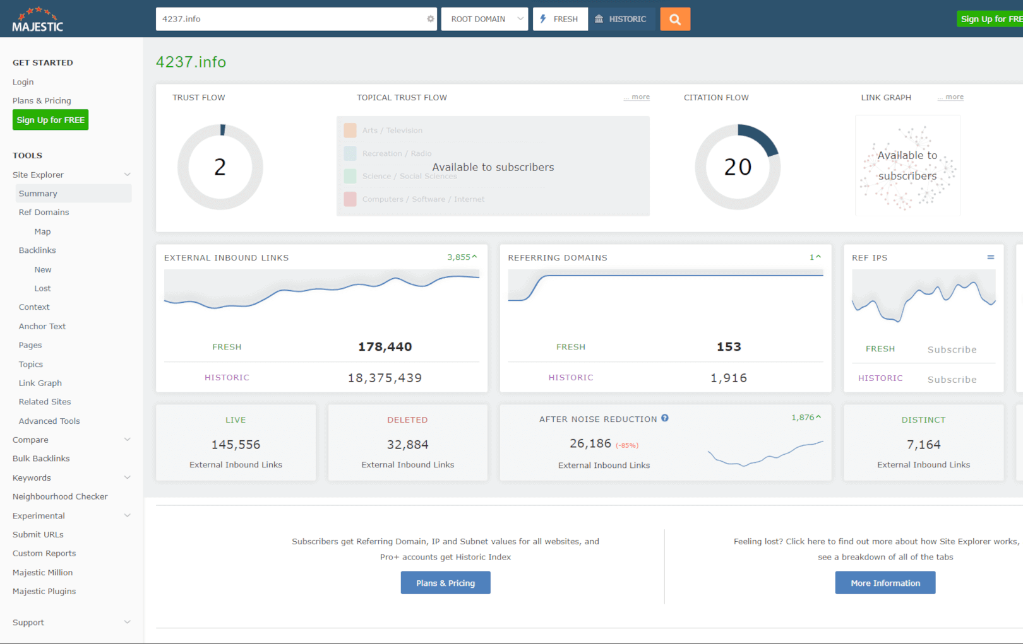Click the Trust Flow gauge showing 2
The width and height of the screenshot is (1023, 644).
click(x=220, y=166)
